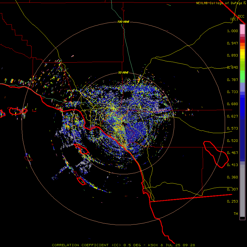Select the 0.840 scale value

pos(232,68)
